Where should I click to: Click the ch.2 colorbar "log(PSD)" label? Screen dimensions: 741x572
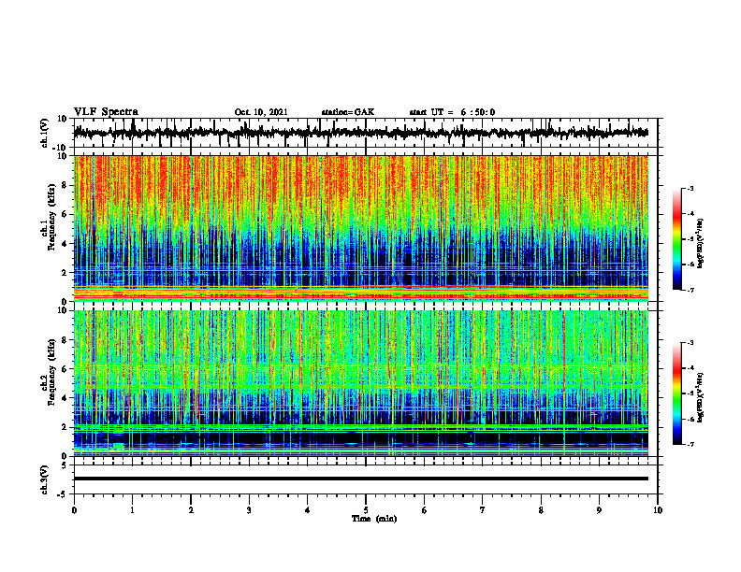click(701, 397)
